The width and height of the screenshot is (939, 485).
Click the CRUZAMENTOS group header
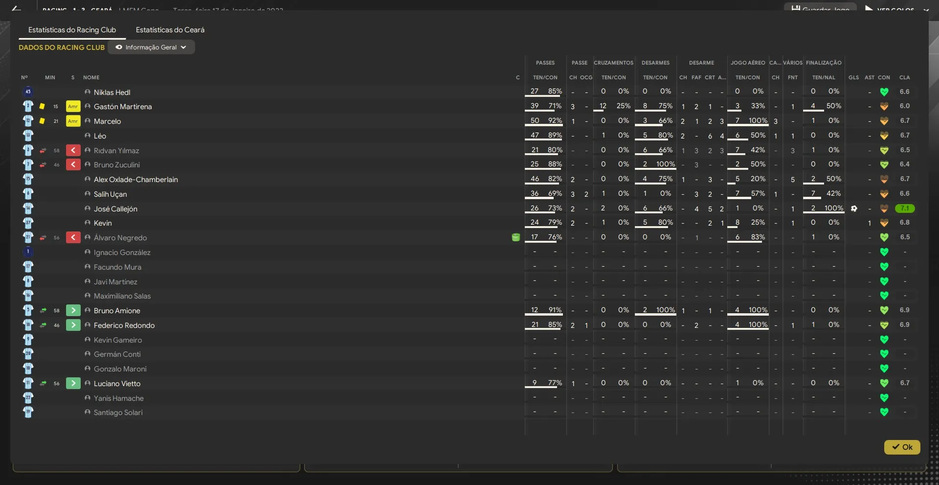tap(613, 63)
